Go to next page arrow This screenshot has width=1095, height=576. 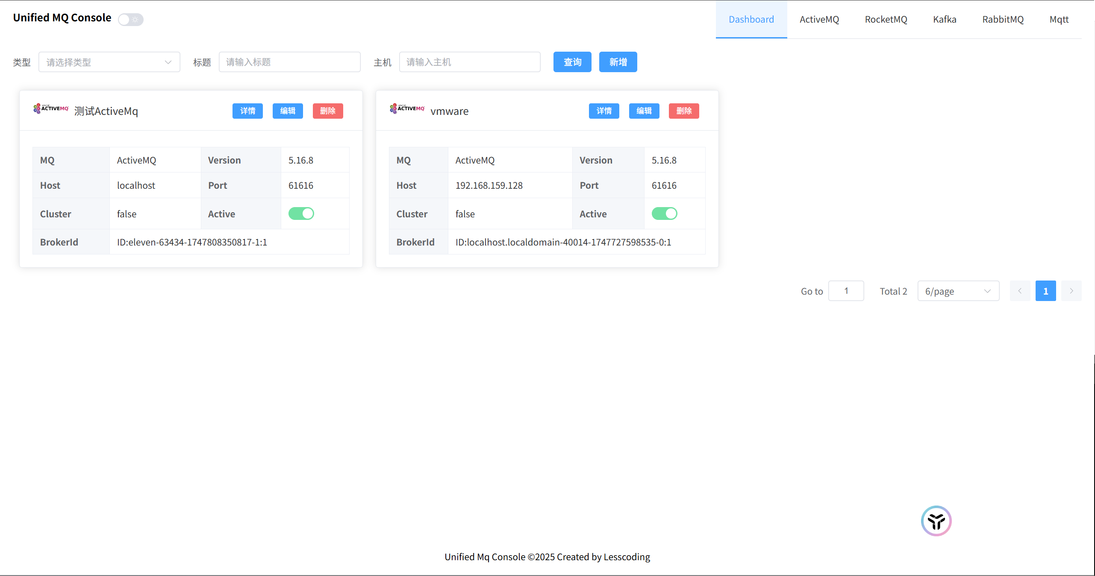(x=1071, y=291)
